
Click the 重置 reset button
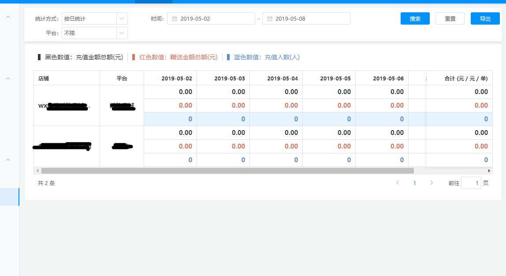point(450,18)
